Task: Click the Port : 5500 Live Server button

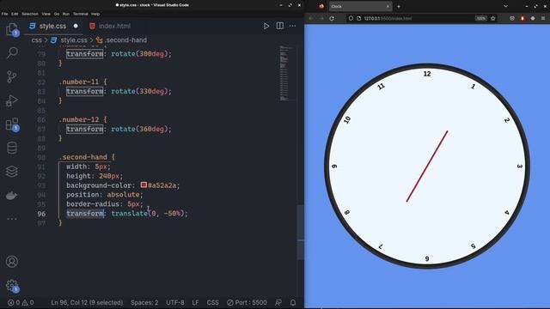Action: tap(247, 302)
